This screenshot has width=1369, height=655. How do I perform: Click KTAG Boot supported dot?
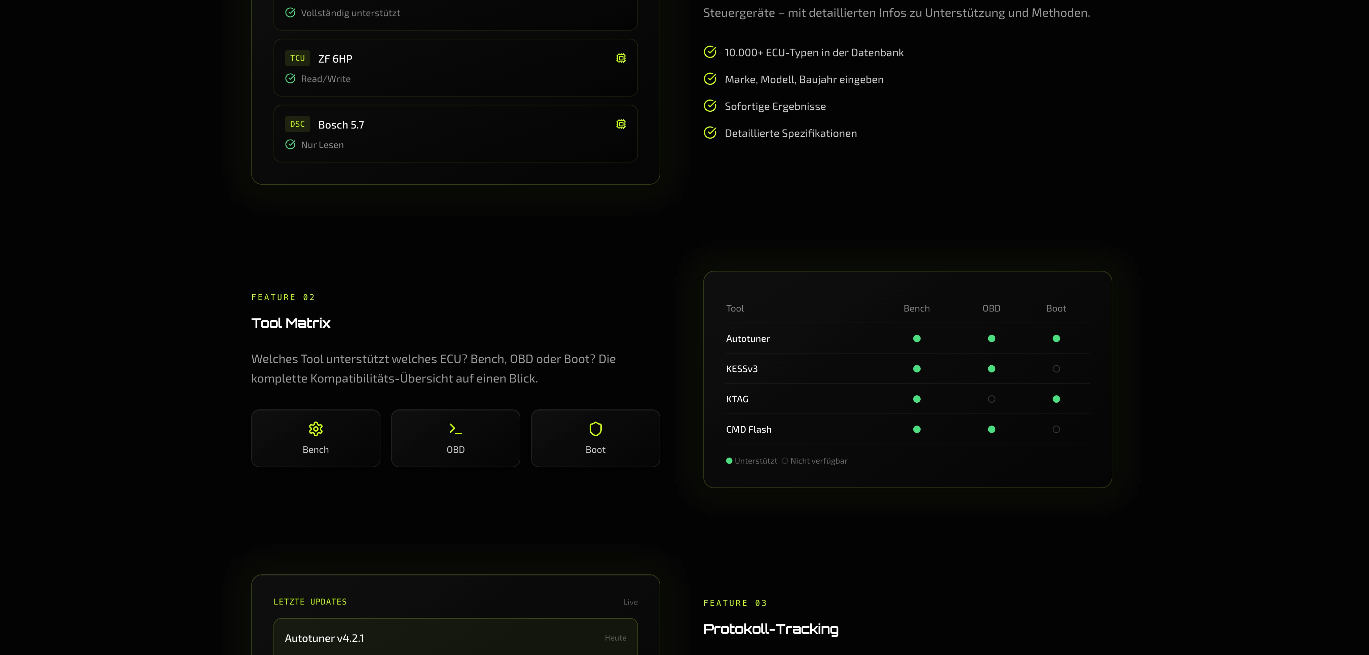tap(1056, 399)
